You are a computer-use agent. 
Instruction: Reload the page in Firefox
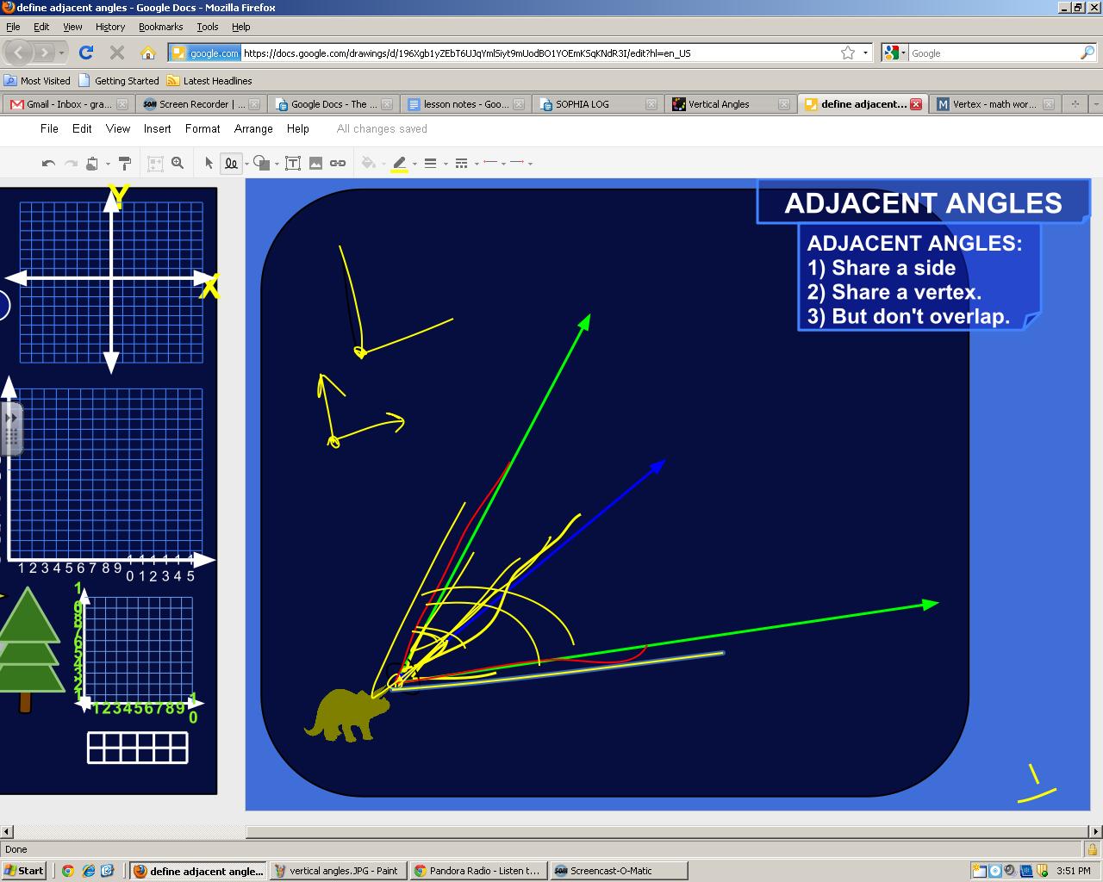86,53
